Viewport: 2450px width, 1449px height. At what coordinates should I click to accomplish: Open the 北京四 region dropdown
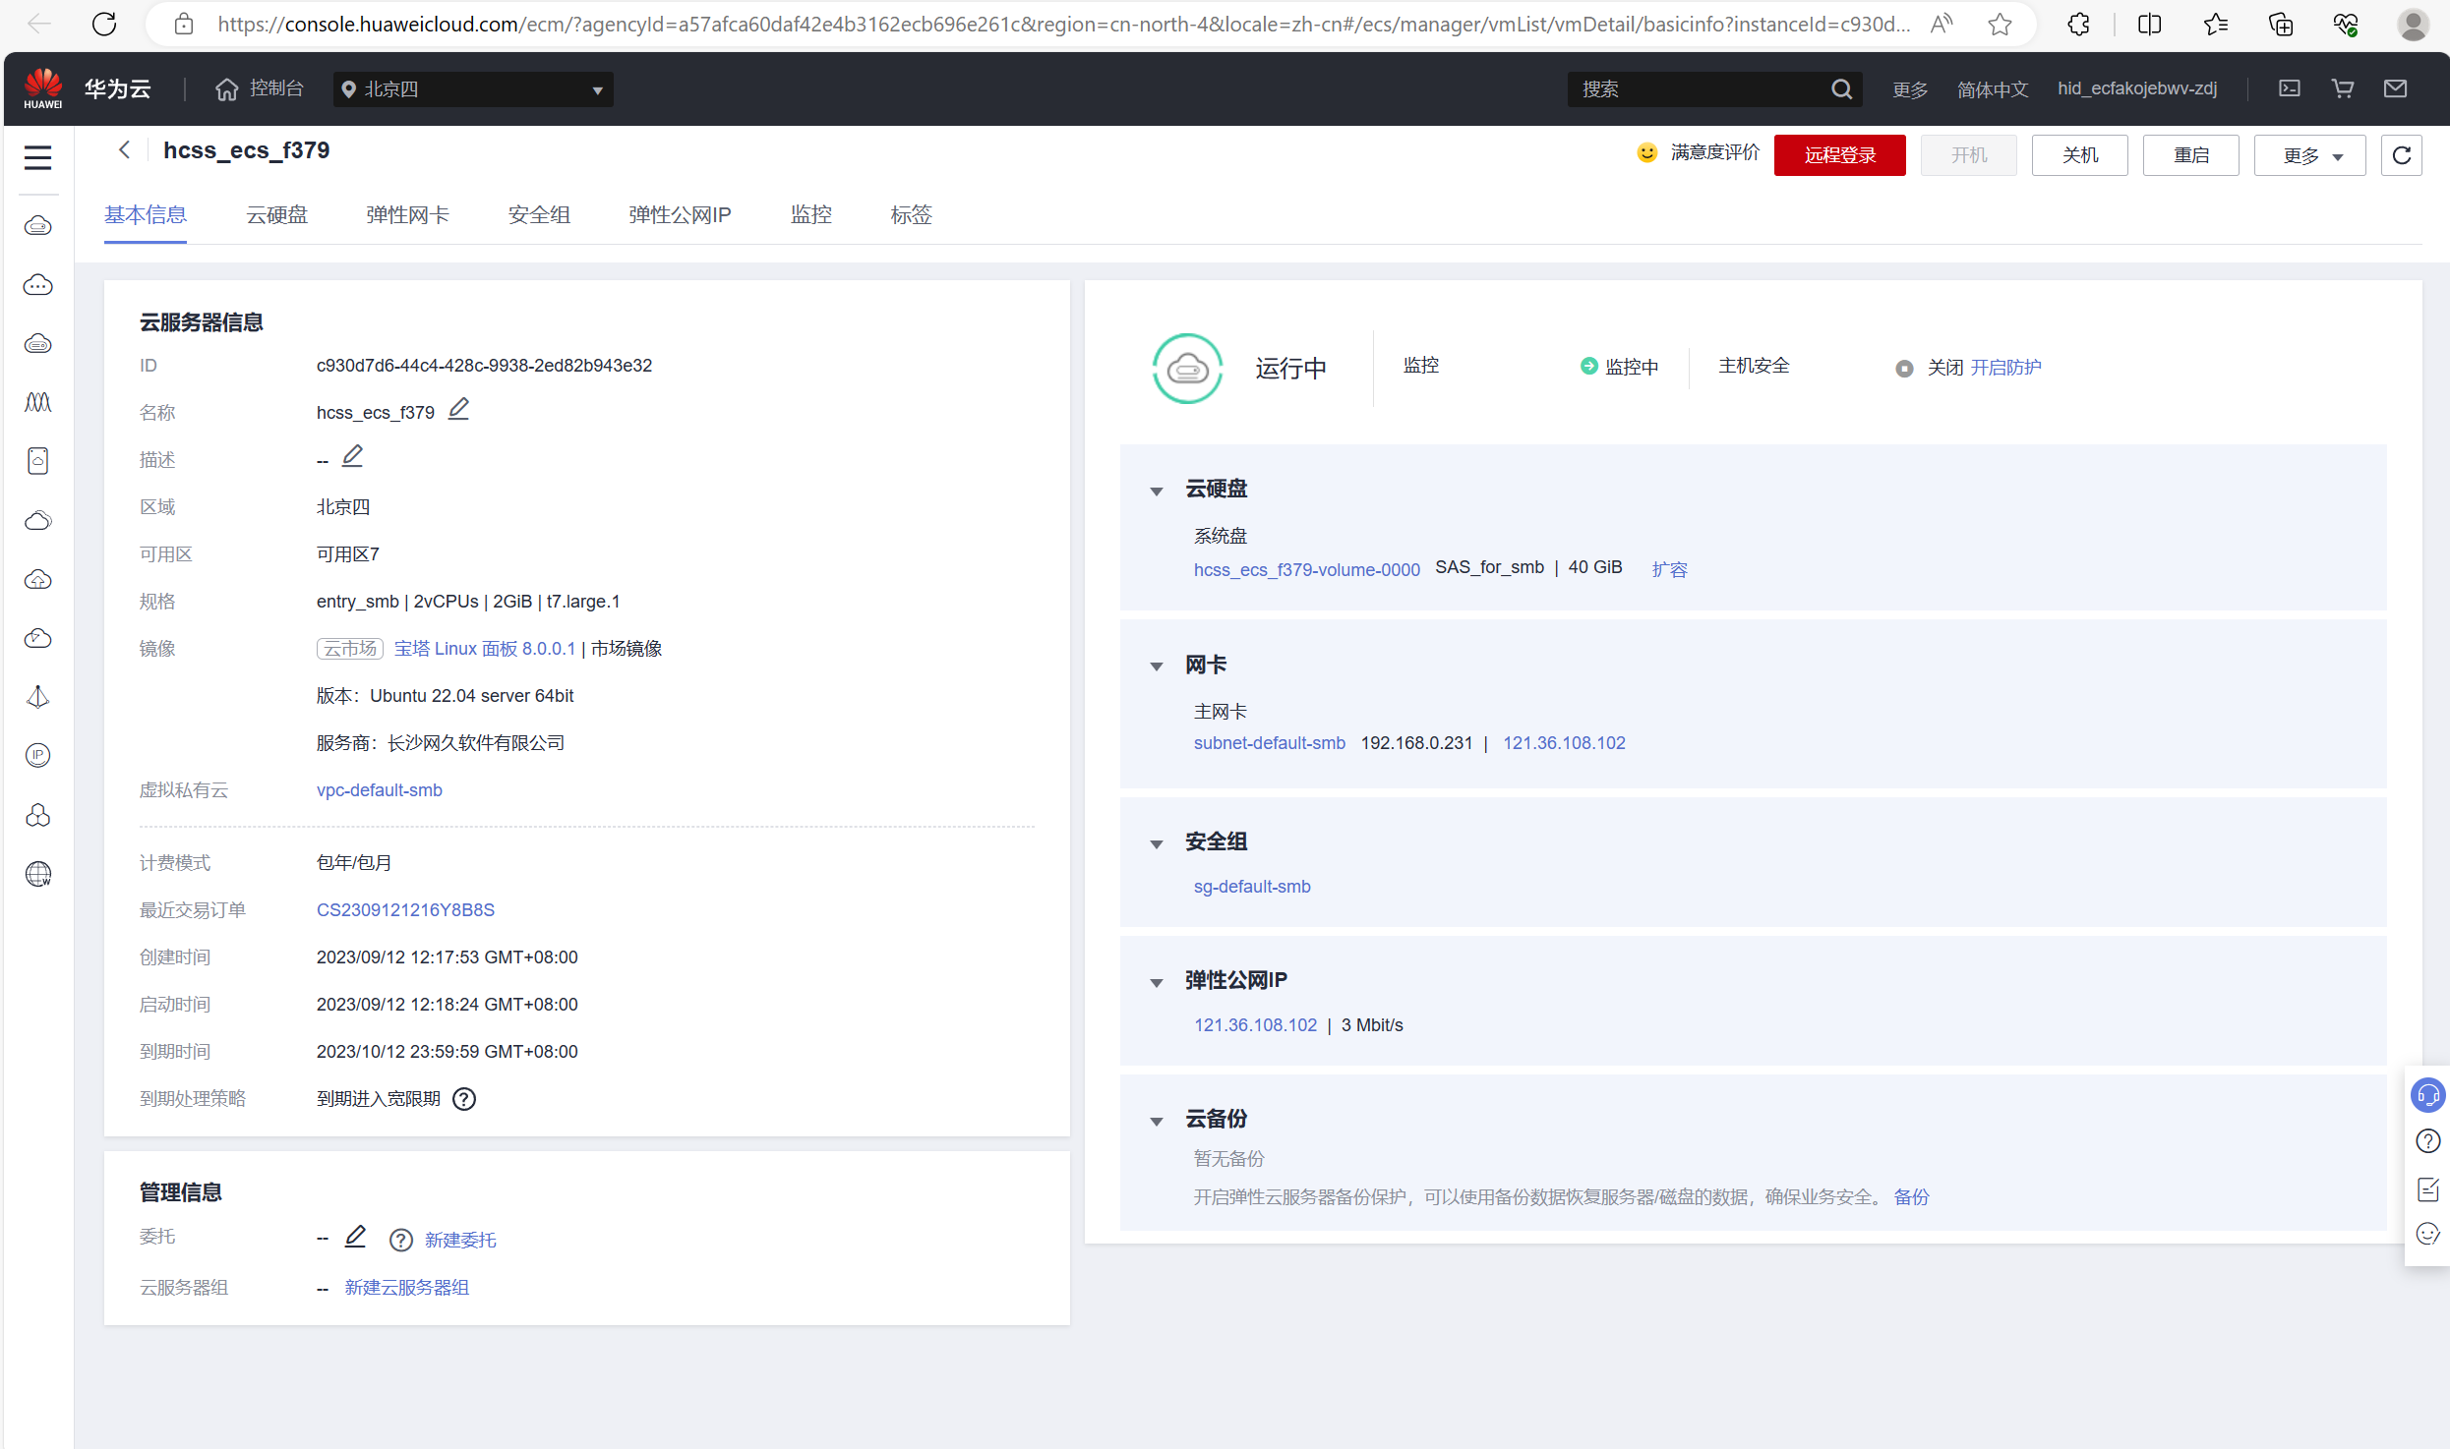tap(472, 89)
